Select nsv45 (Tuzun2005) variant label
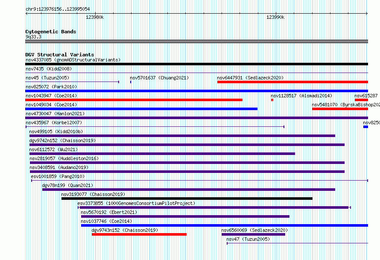This screenshot has height=260, width=380. coord(47,78)
